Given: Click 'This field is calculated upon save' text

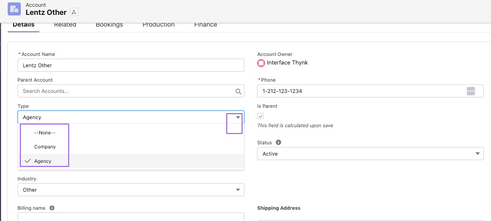Looking at the screenshot, I should (295, 126).
